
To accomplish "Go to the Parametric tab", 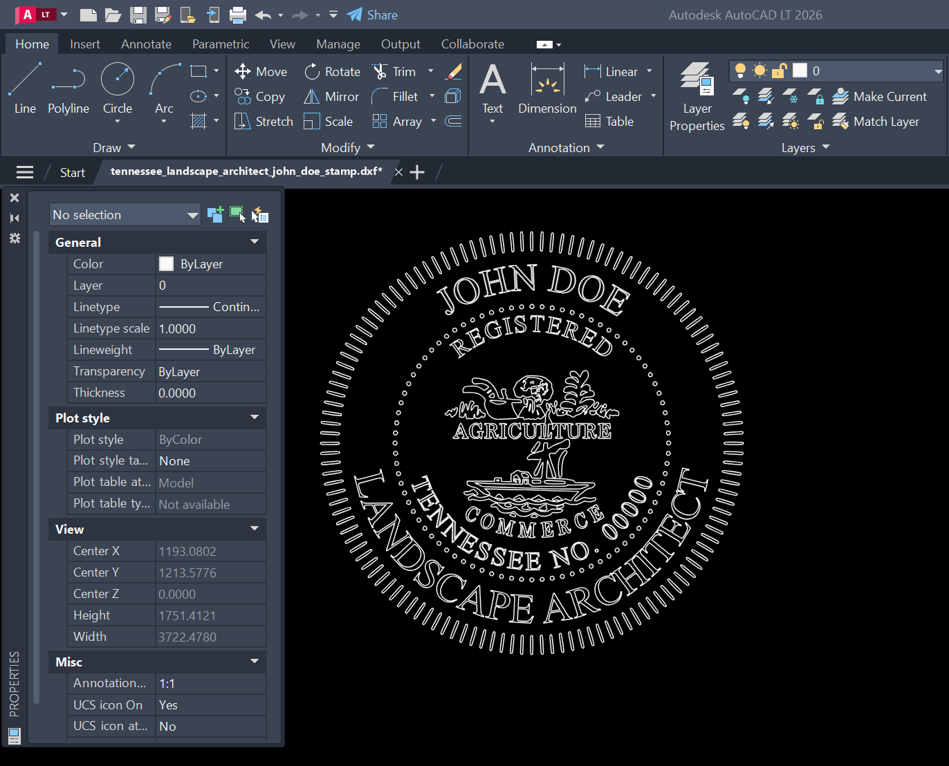I will click(x=221, y=44).
